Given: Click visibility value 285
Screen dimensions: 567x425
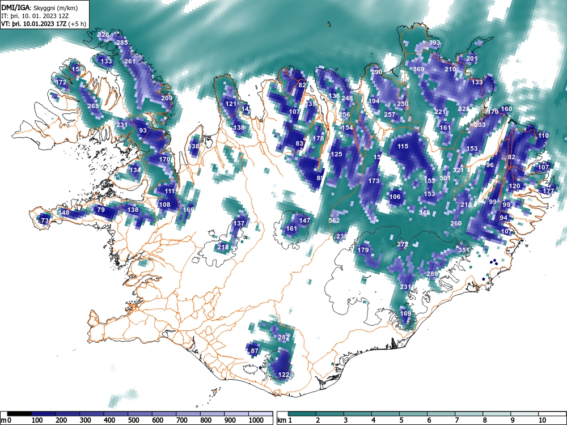Looking at the screenshot, I should coord(122,42).
